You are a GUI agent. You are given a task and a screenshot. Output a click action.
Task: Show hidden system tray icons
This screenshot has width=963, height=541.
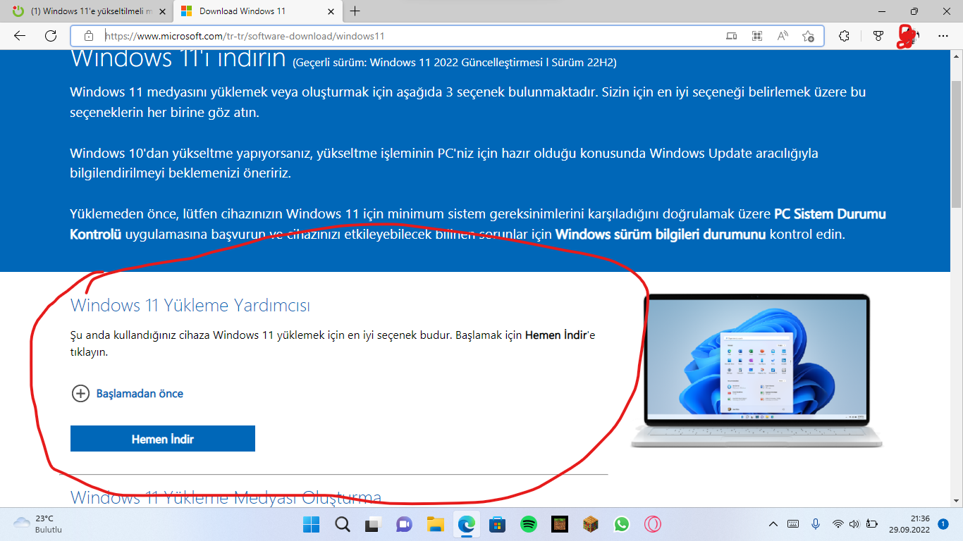773,524
